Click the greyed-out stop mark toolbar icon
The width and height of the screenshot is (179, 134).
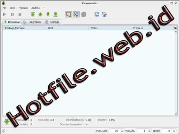pyautogui.click(x=84, y=14)
